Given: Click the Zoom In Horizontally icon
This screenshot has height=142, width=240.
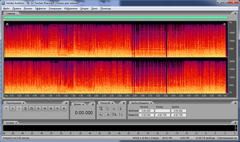Looking at the screenshot, I should point(101,108).
